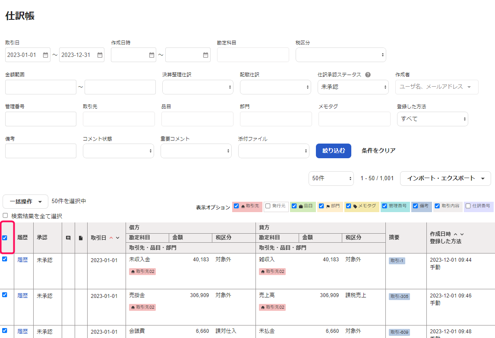Image resolution: width=495 pixels, height=338 pixels.
Task: Uncheck the row checkbox for 売掛金 entry
Action: (5, 295)
